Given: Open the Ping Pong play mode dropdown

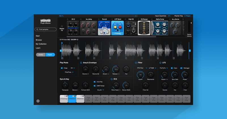Looking at the screenshot, I should point(69,72).
